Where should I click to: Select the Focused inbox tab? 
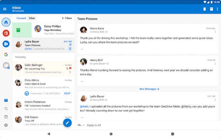21,18
